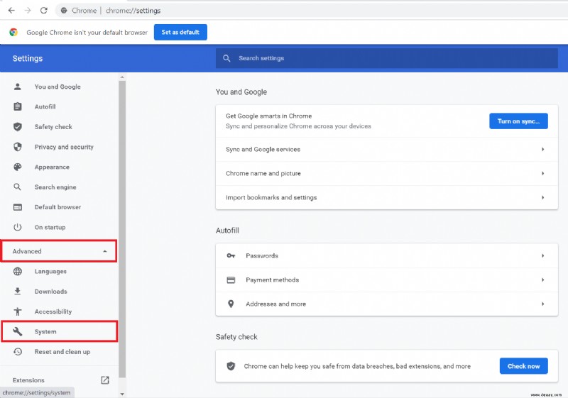The height and width of the screenshot is (398, 568).
Task: Click the browser forward arrow
Action: click(x=28, y=11)
